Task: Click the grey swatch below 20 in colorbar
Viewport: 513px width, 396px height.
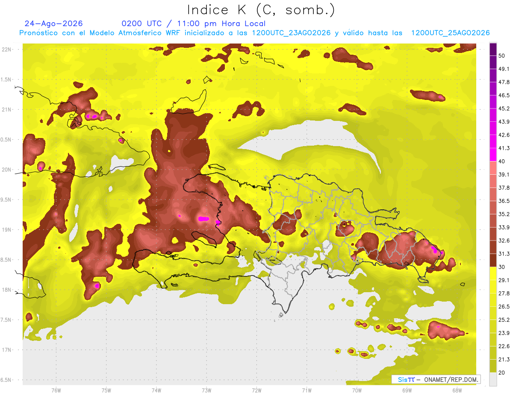Action: point(493,379)
